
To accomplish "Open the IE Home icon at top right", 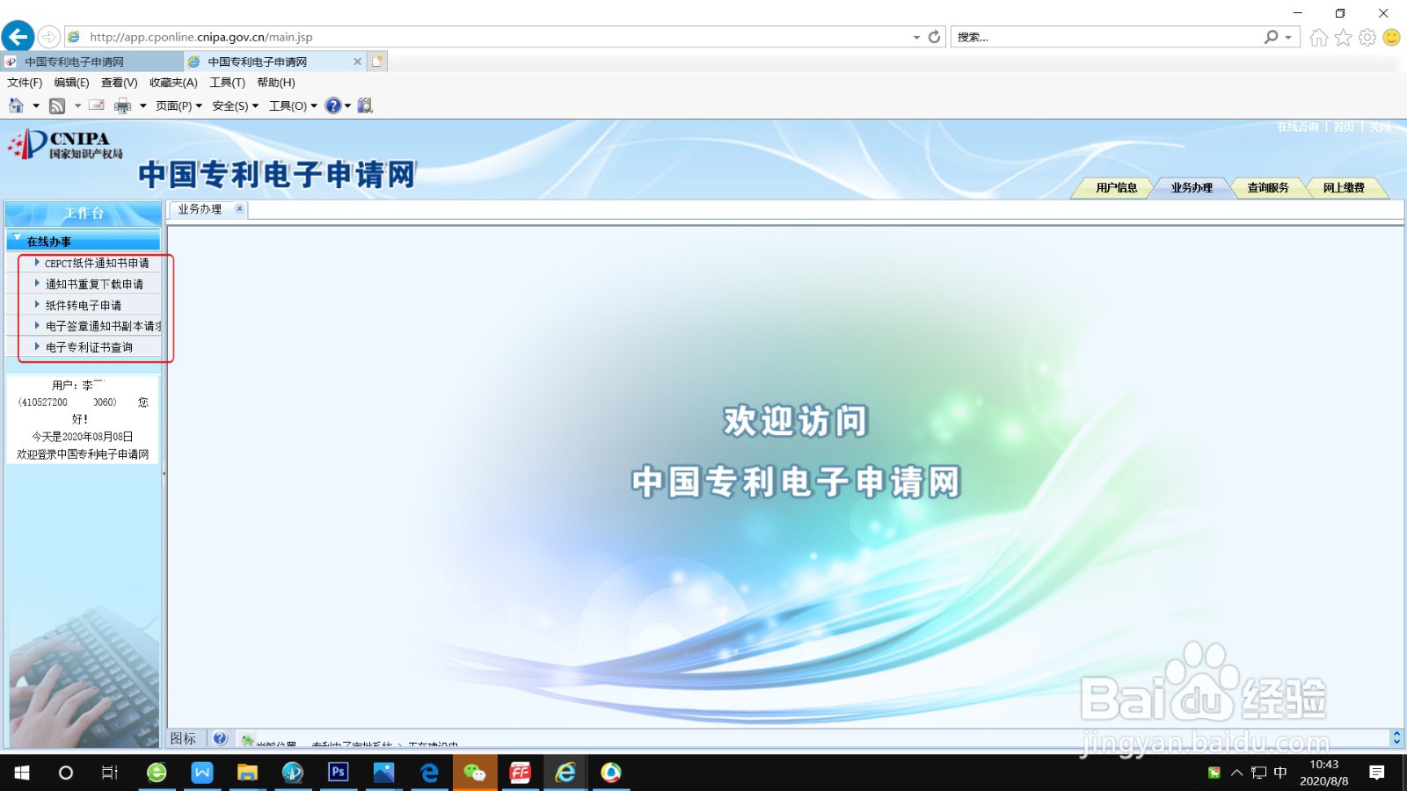I will click(x=1318, y=37).
